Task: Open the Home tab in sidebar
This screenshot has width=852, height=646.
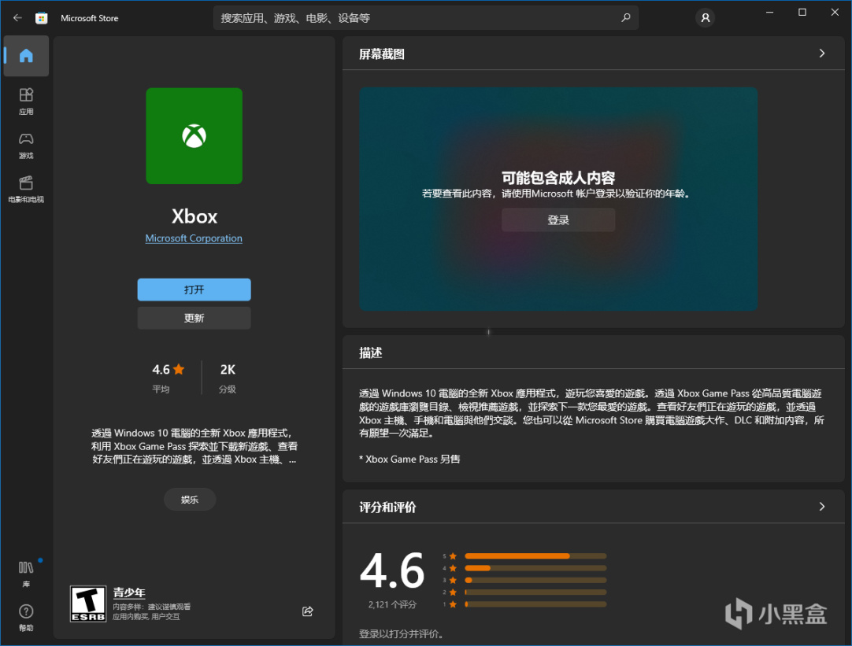Action: tap(26, 55)
